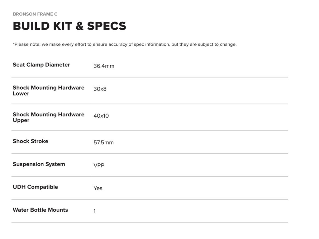The image size is (319, 239).
Task: Click the 57.5mm shock stroke value
Action: 103,143
